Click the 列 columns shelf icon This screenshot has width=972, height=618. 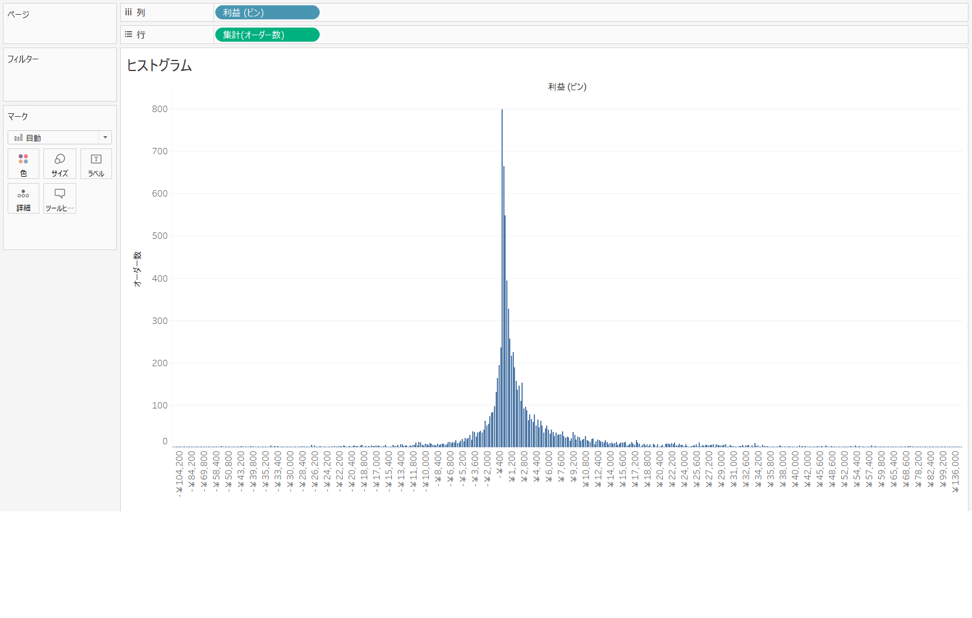(128, 12)
